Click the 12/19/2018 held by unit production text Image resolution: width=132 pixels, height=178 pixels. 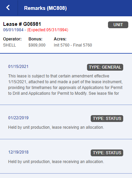(56, 162)
